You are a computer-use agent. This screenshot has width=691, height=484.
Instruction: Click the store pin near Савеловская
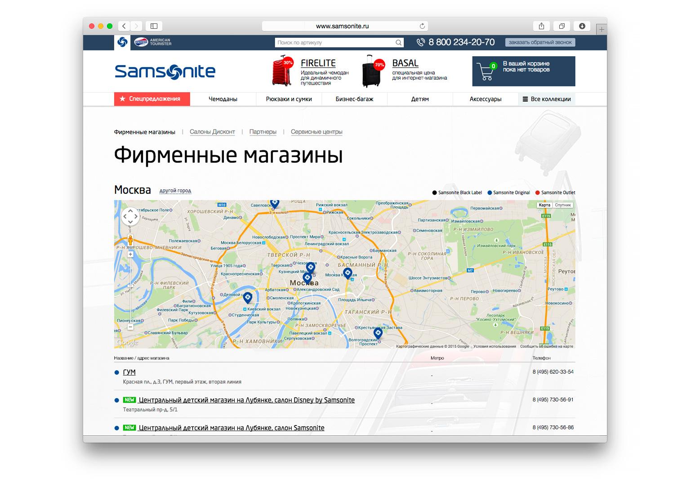click(274, 203)
